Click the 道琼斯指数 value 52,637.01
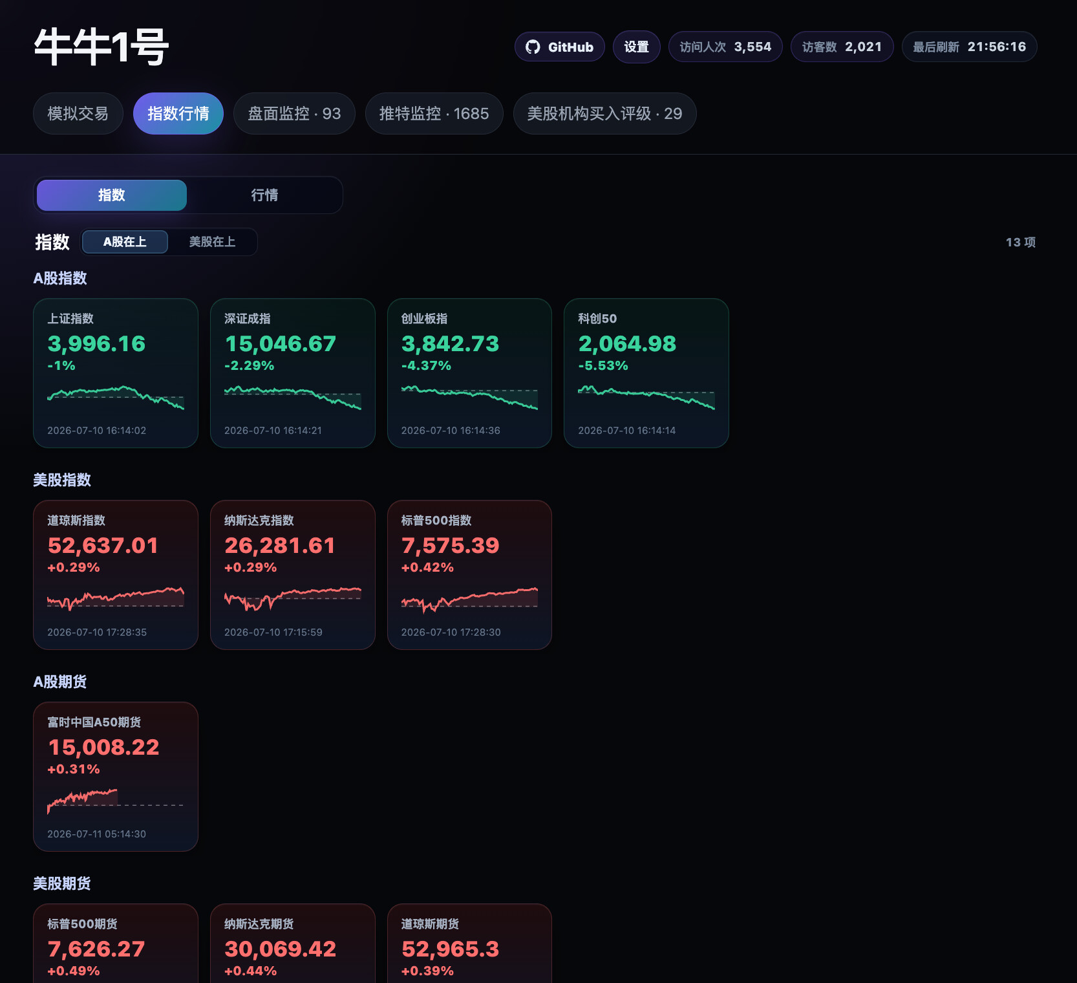Screen dimensions: 1077x983 pyautogui.click(x=103, y=545)
